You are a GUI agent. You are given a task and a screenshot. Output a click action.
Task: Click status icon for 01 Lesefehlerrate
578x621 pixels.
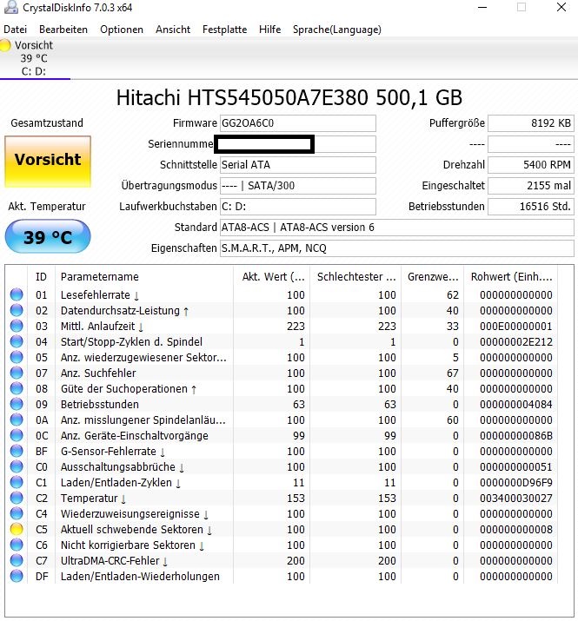coord(17,294)
